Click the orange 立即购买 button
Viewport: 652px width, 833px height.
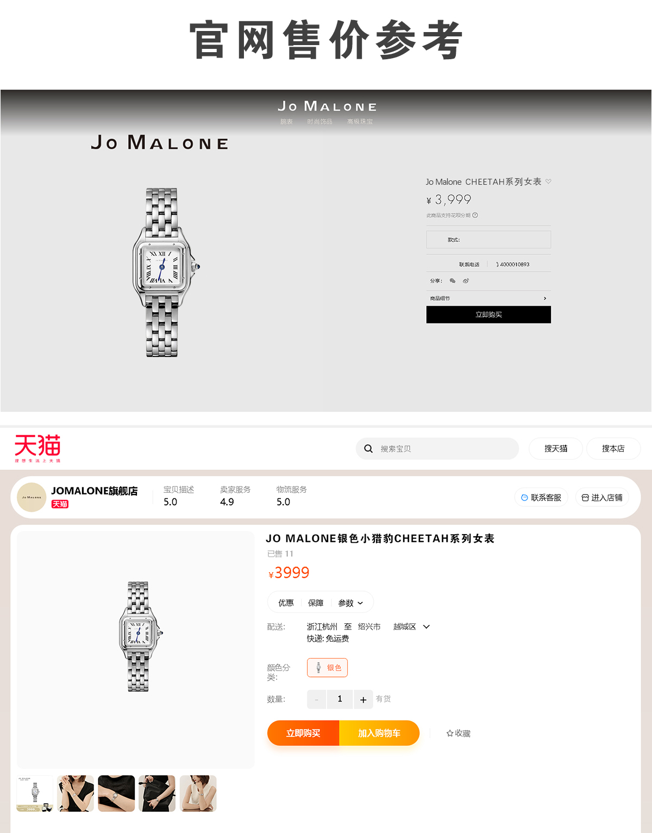coord(303,733)
